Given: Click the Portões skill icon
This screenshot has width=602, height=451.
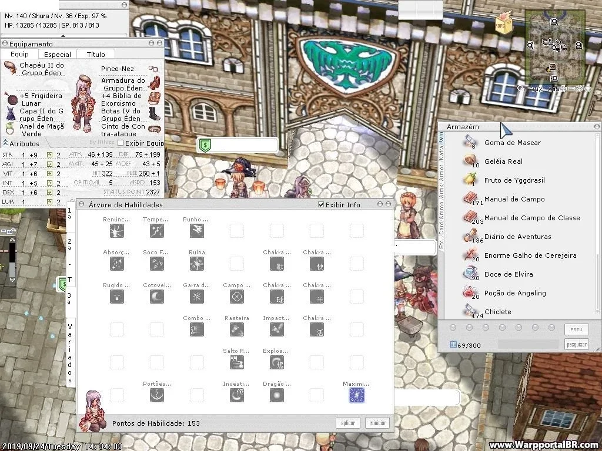Looking at the screenshot, I should [156, 395].
